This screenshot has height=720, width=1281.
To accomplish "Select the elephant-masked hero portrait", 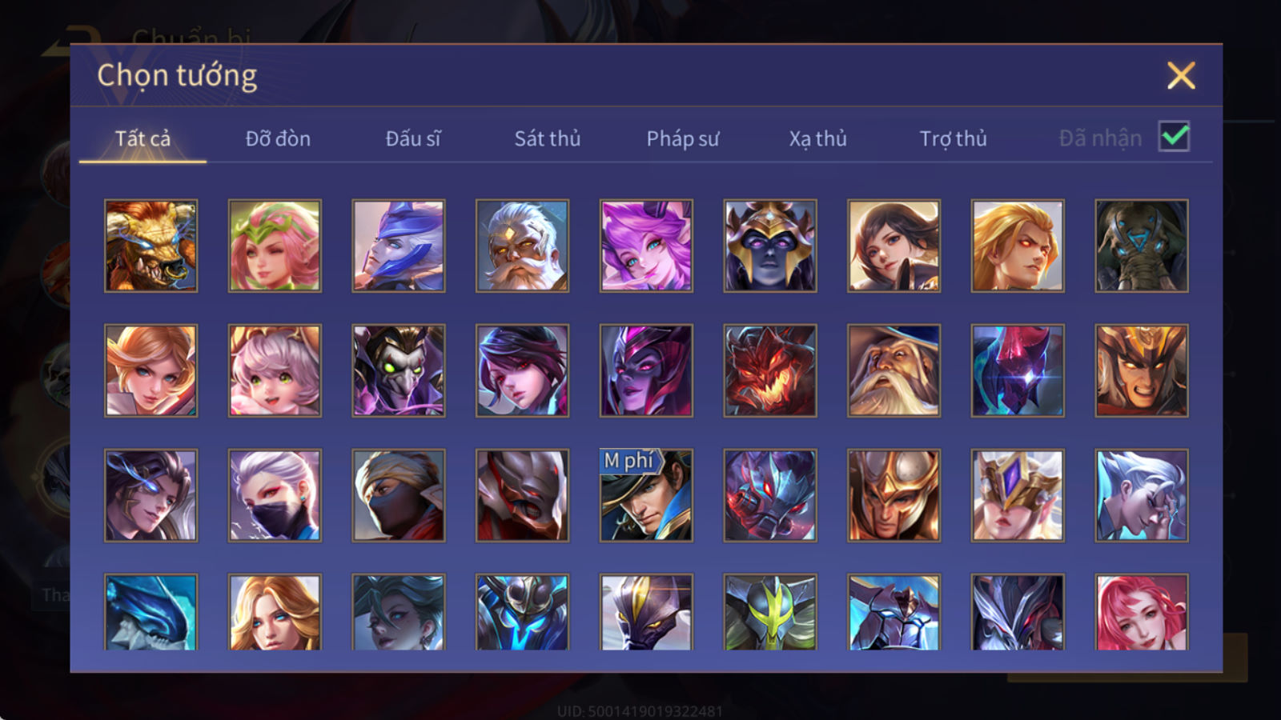I will (x=1142, y=246).
